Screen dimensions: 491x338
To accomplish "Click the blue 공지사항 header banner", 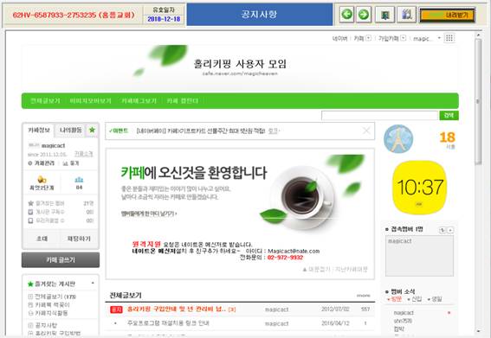I will coord(260,15).
